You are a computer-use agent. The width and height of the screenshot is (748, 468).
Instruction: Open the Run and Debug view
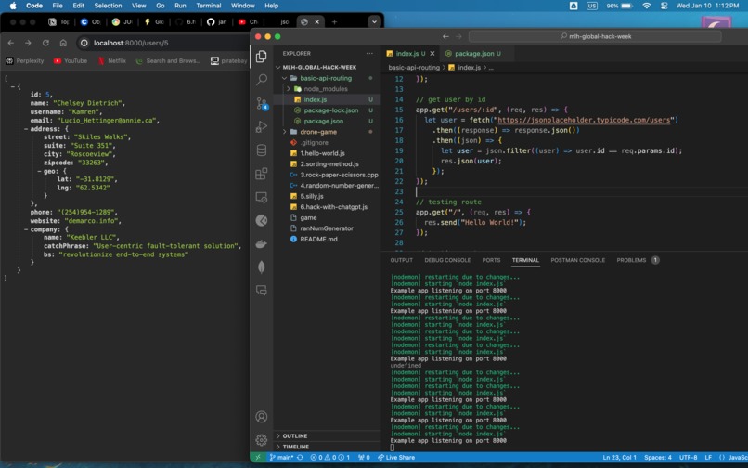(262, 126)
